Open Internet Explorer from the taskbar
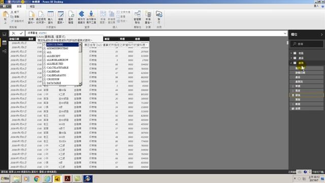Viewport: 325px width, 183px height. coord(47,178)
